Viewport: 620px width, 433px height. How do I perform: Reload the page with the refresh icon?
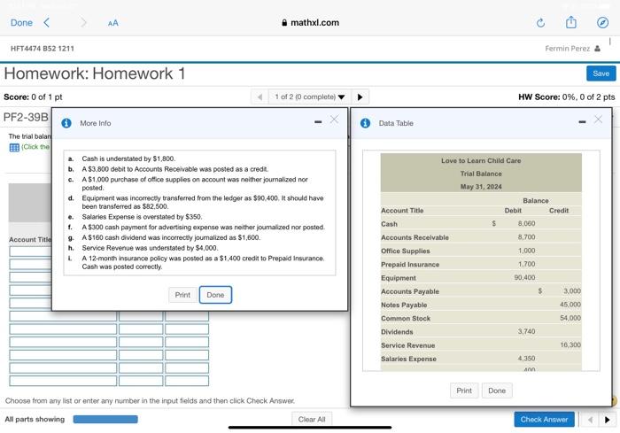540,23
